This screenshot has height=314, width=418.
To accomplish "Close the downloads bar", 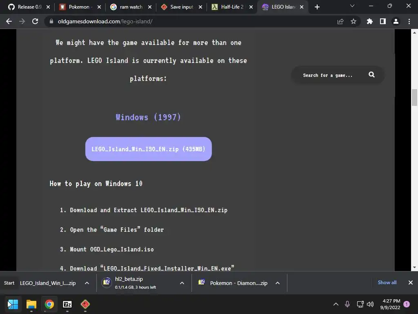I will [411, 283].
